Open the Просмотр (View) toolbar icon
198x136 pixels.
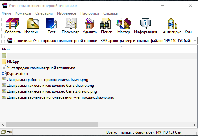[x=70, y=25]
